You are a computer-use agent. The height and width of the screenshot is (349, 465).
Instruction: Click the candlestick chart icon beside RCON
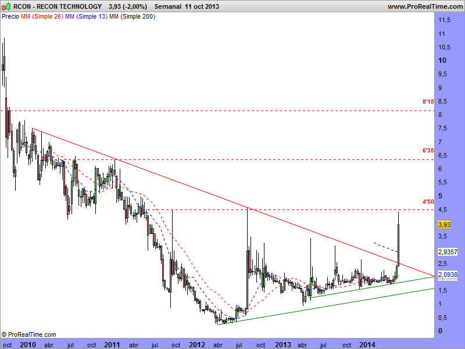tap(6, 6)
